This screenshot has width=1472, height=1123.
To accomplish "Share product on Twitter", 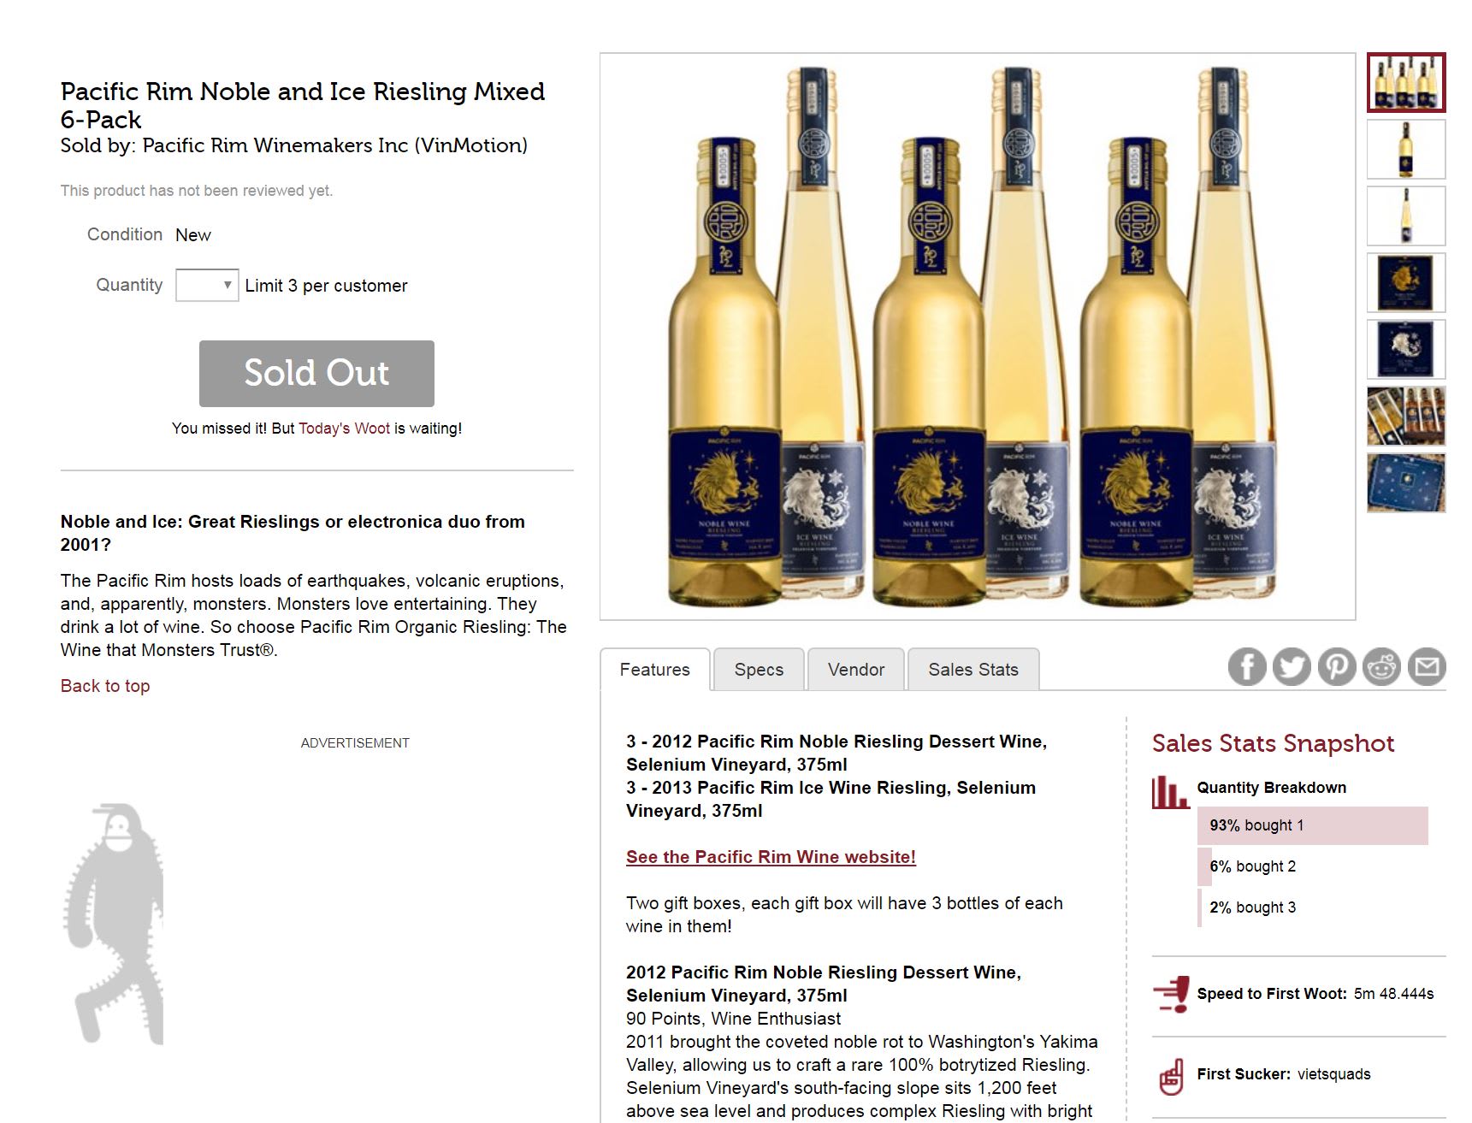I will pos(1292,667).
